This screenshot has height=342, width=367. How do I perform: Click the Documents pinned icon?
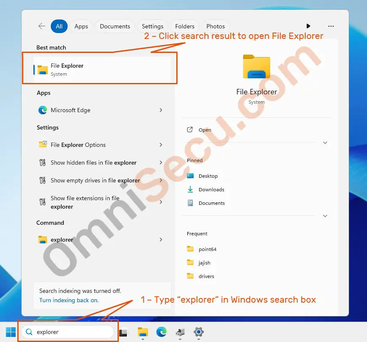190,203
